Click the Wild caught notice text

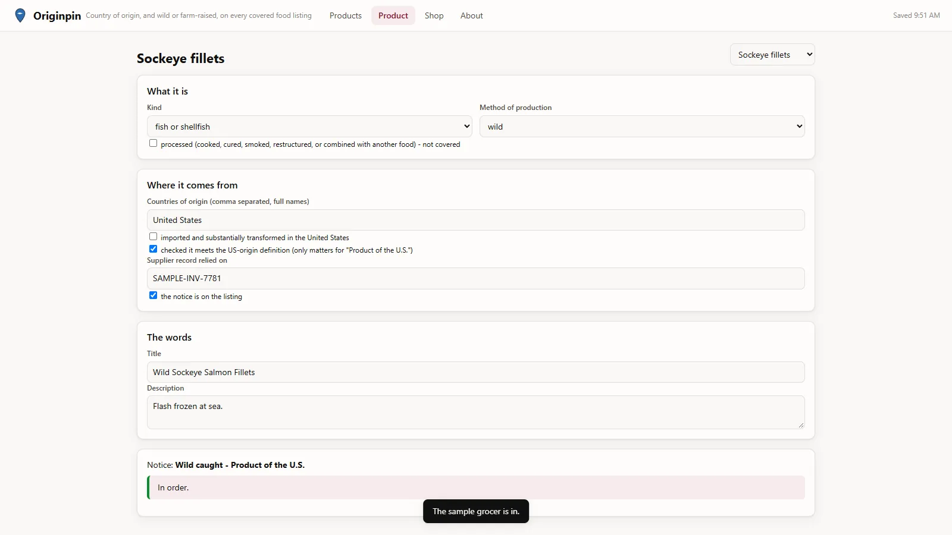[x=240, y=465]
